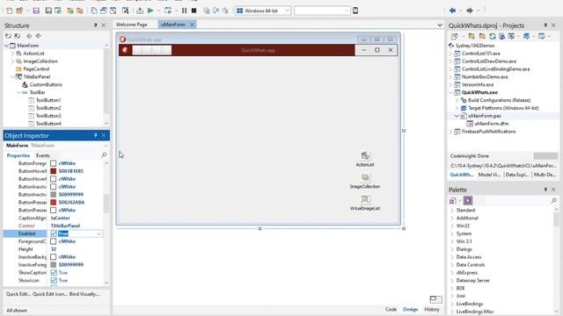Click the $00262A8A red color swatch
This screenshot has width=563, height=316.
tap(53, 202)
